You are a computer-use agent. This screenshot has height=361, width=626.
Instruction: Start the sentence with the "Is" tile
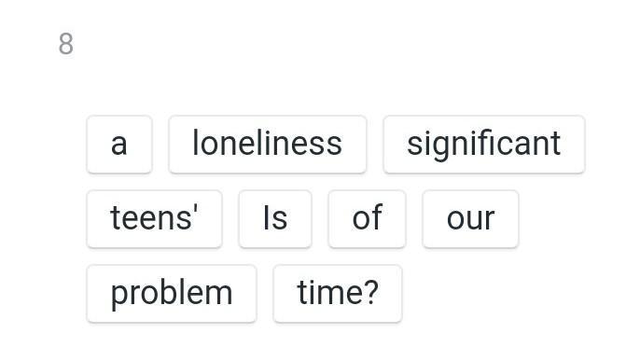pyautogui.click(x=275, y=219)
